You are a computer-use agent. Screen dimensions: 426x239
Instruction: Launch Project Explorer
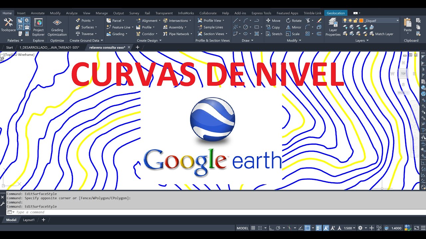pyautogui.click(x=38, y=27)
